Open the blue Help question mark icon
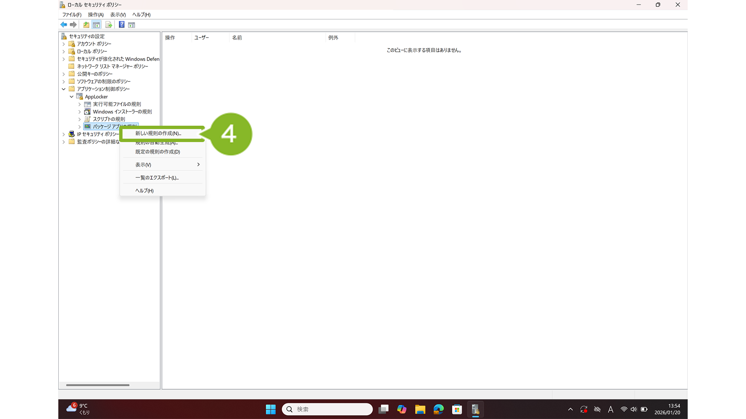Screen dimensions: 746x419 (x=121, y=25)
